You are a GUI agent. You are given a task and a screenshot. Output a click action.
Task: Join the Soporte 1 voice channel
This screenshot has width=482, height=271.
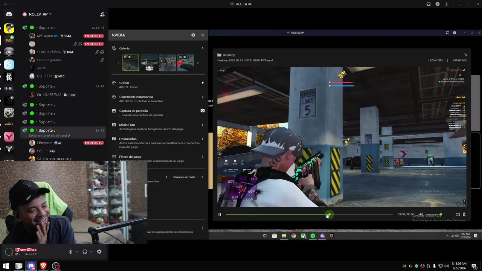click(63, 27)
